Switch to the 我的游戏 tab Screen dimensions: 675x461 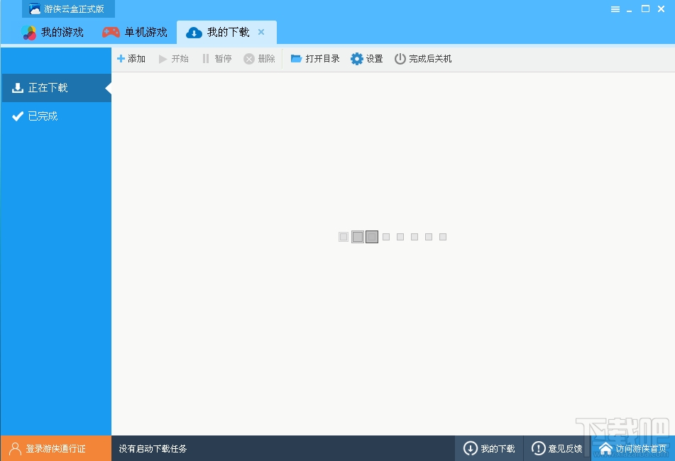click(x=53, y=32)
